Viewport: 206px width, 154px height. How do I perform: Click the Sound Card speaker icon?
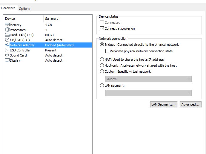pyautogui.click(x=7, y=55)
